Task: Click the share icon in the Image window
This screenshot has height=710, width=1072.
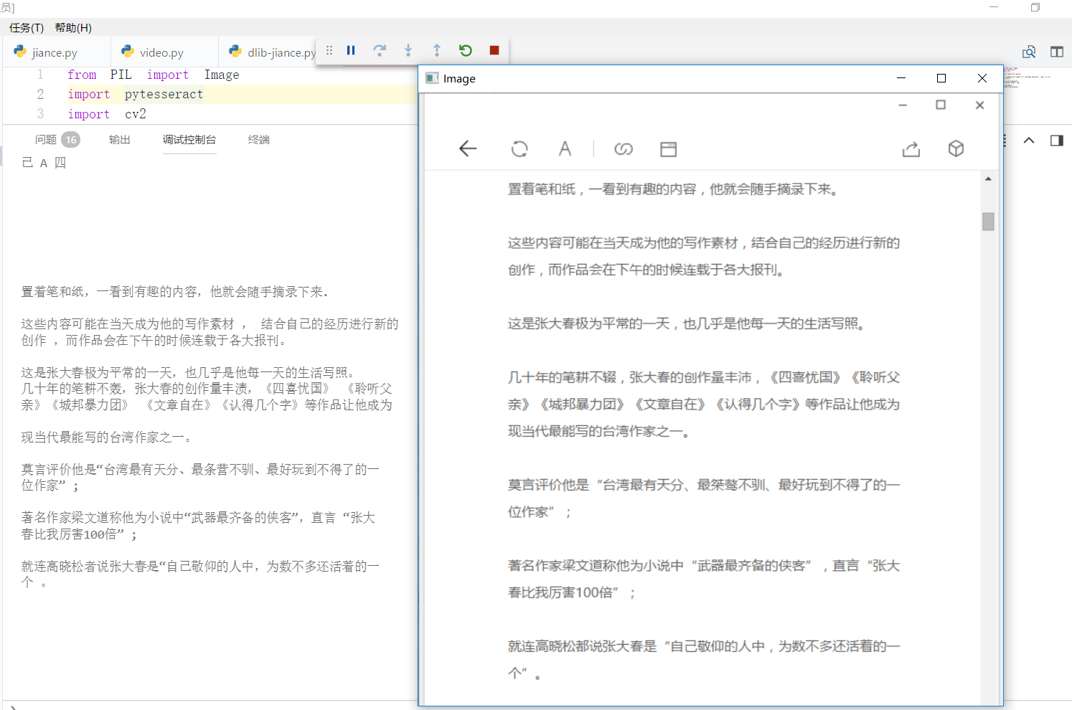Action: [911, 148]
